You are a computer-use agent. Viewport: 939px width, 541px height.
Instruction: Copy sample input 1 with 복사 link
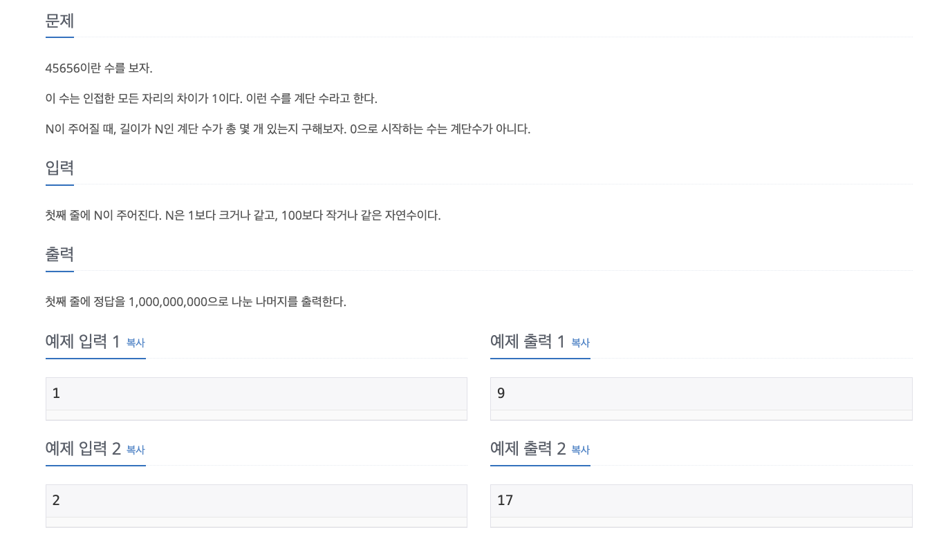(136, 343)
